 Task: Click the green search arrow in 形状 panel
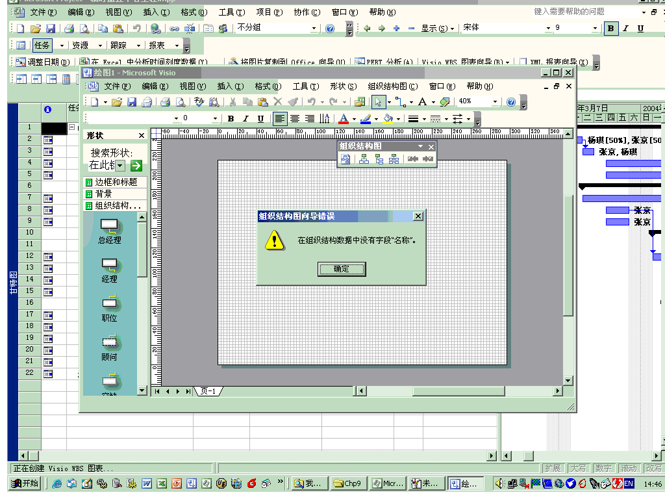[136, 166]
